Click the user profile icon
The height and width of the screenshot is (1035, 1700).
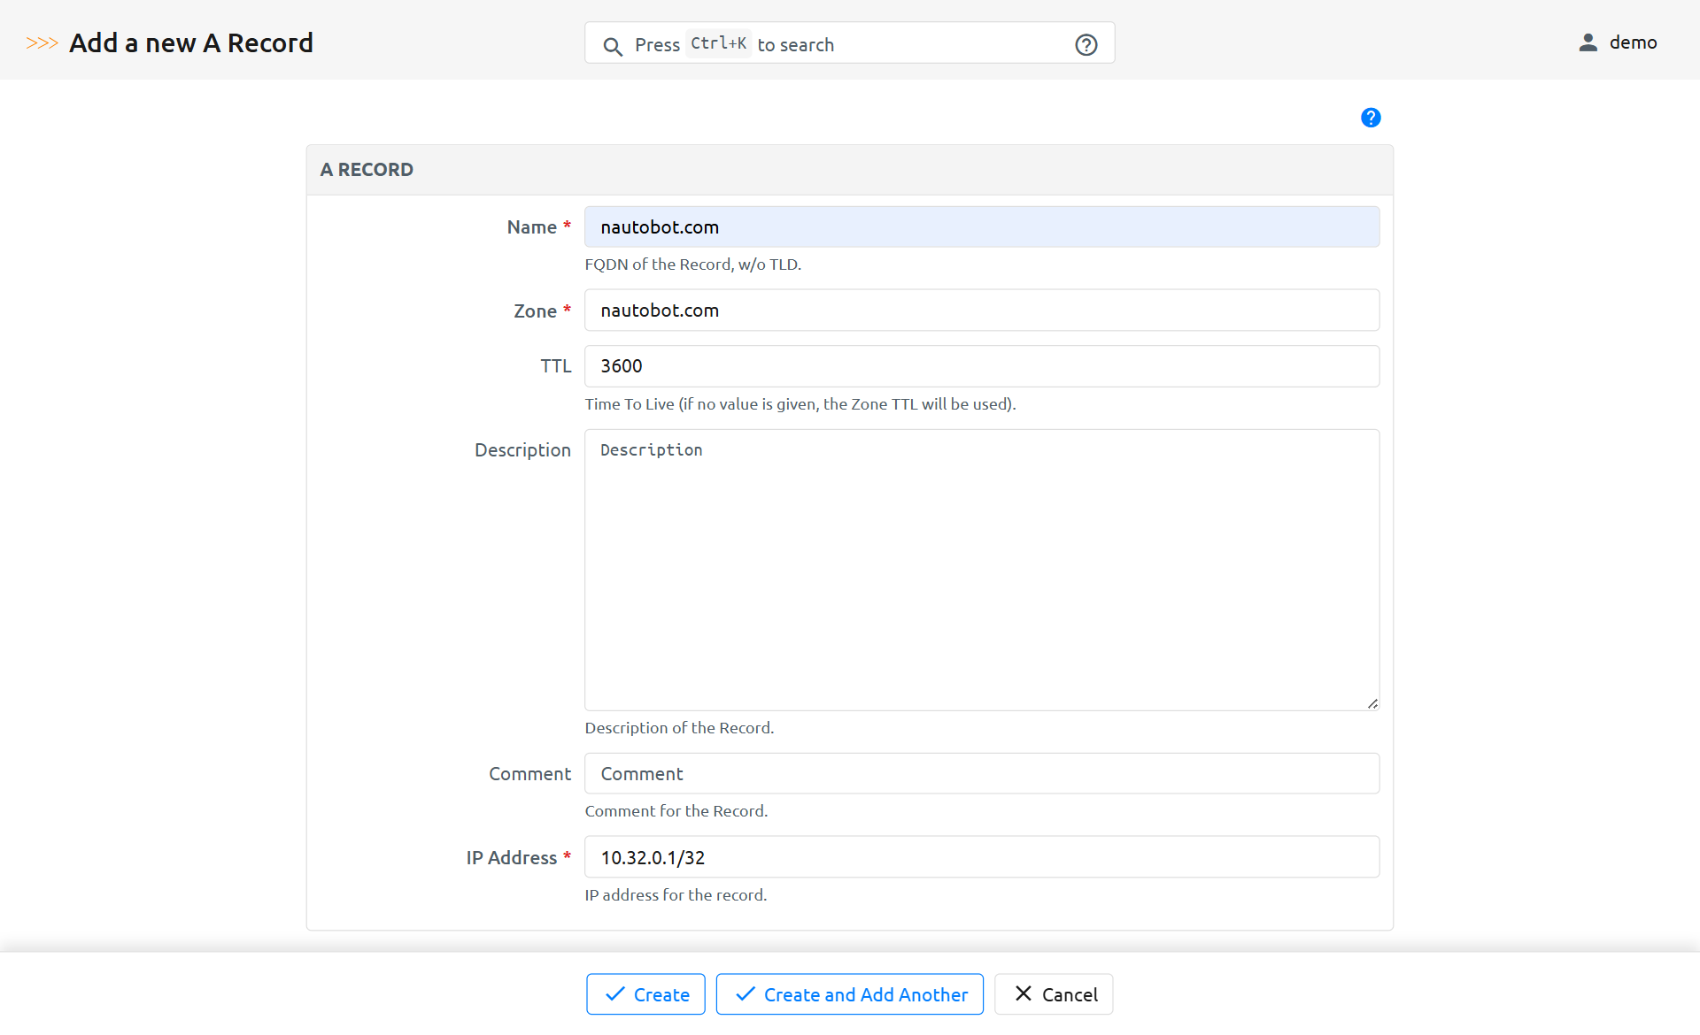click(x=1588, y=42)
